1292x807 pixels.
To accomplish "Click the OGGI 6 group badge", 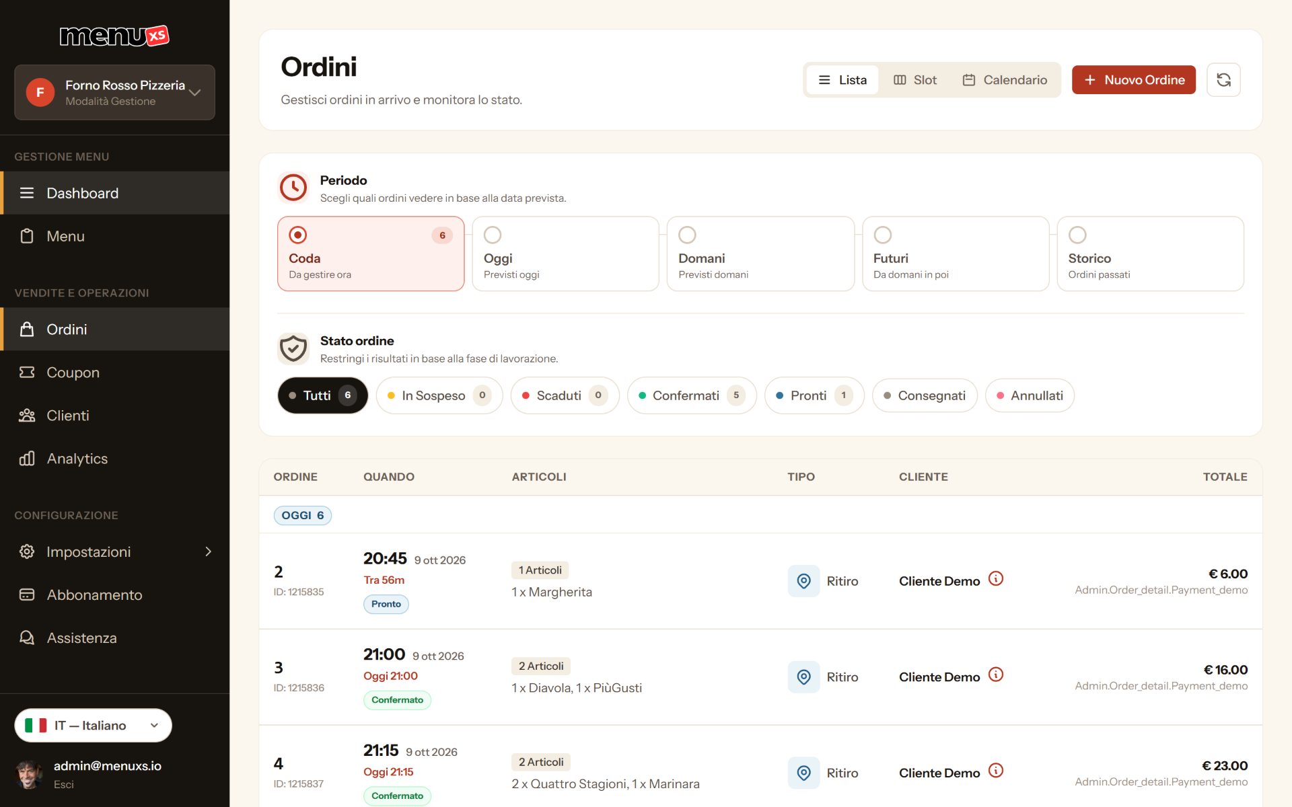I will (303, 515).
